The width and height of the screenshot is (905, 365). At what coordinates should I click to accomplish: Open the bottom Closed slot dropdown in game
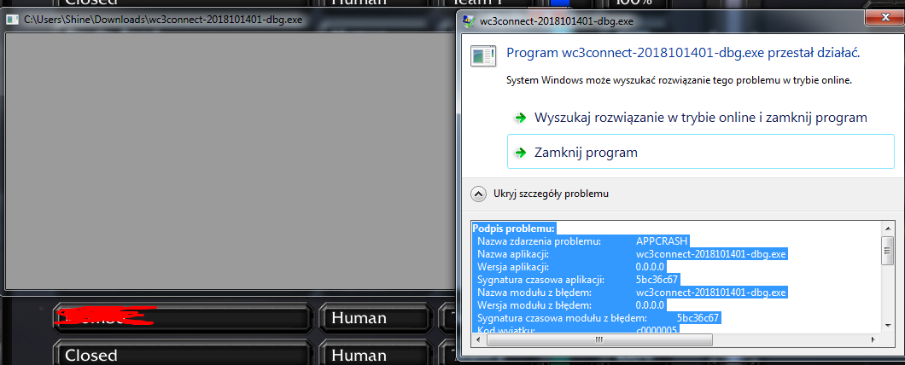(182, 353)
